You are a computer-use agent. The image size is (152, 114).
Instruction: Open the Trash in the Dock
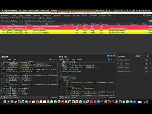pyautogui.click(x=147, y=102)
